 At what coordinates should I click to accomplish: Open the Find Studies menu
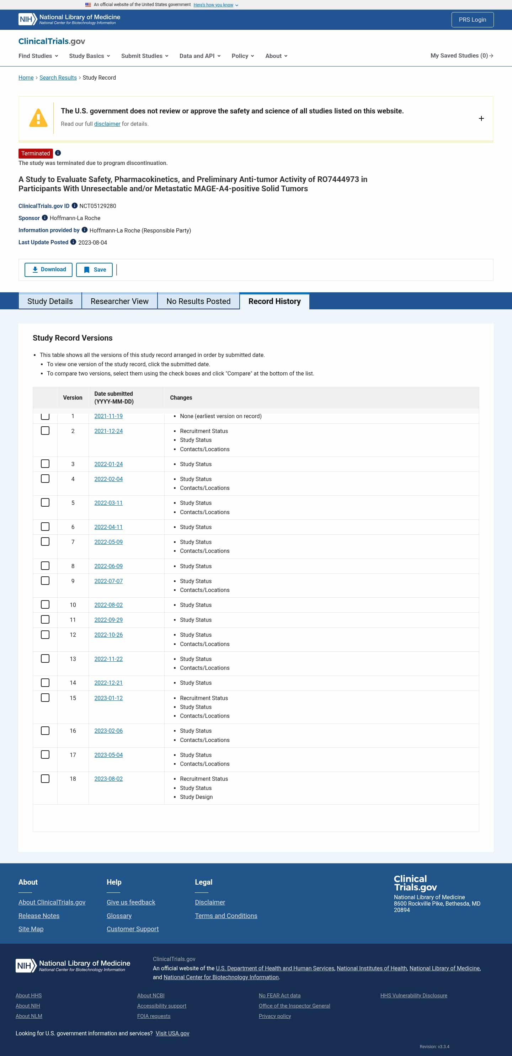coord(38,56)
